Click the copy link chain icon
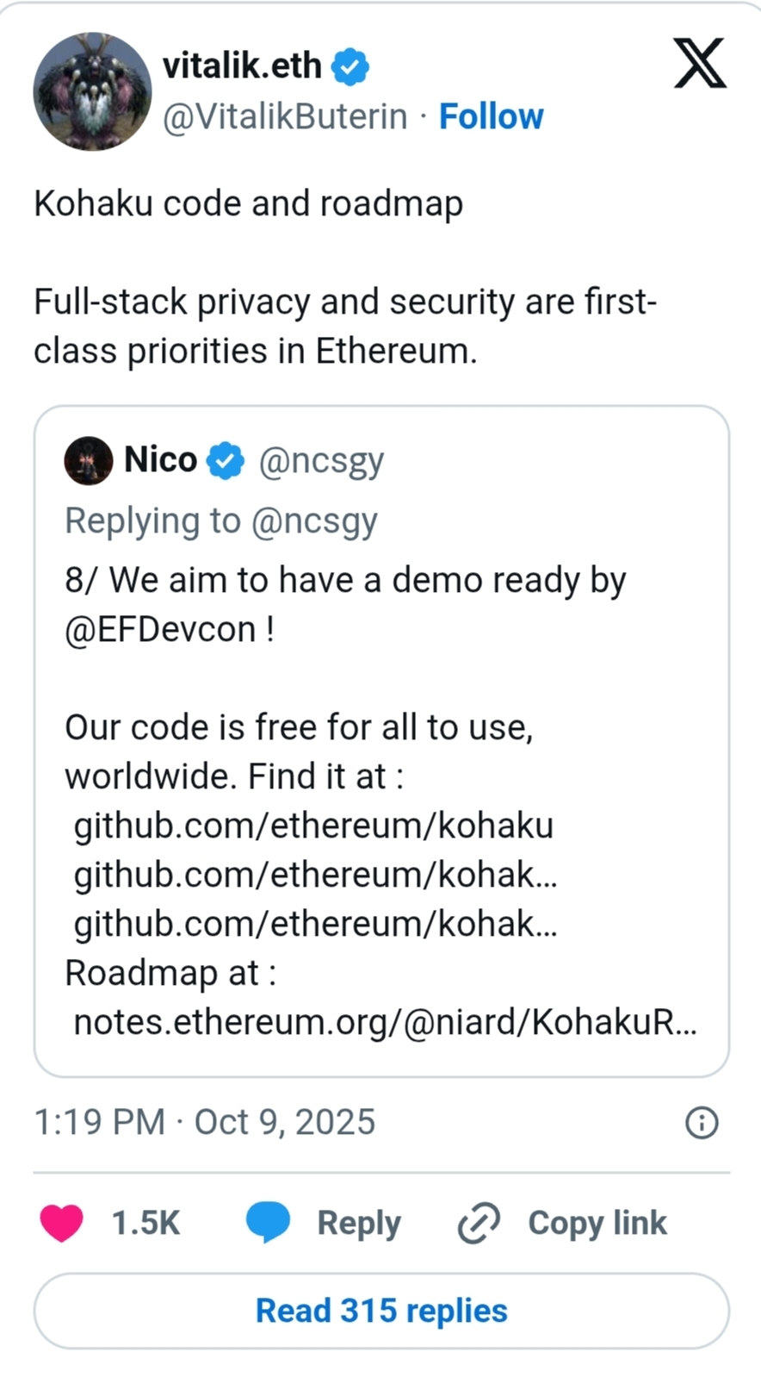The height and width of the screenshot is (1377, 761). tap(479, 1223)
